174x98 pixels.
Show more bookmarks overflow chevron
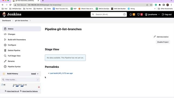[155, 9]
